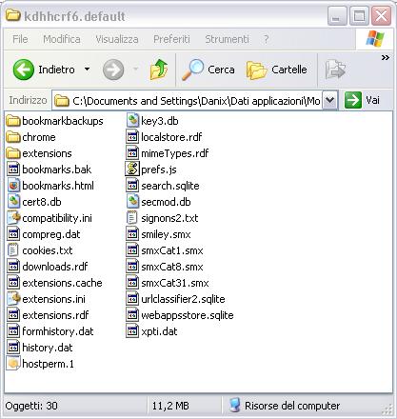Select the extensions.cache file icon
This screenshot has width=397, height=419.
13,283
